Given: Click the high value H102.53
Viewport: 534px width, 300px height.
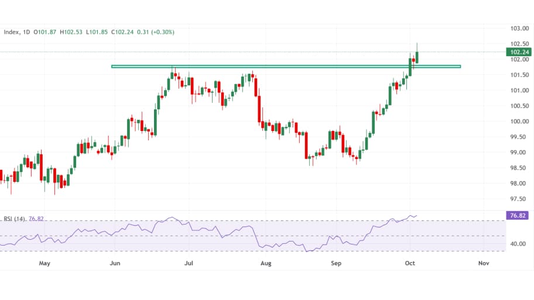Looking at the screenshot, I should [71, 32].
